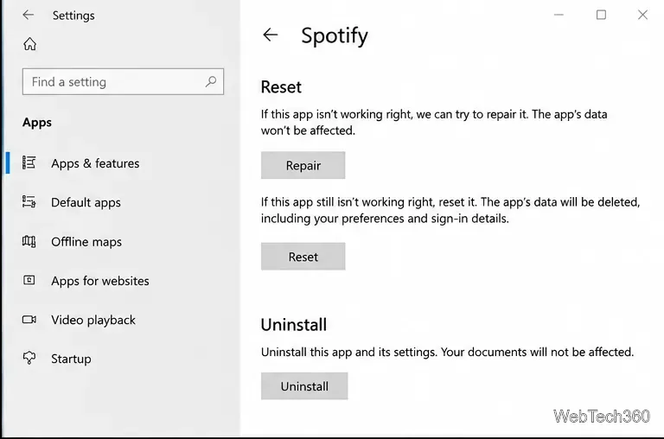Click the Offline maps icon
This screenshot has width=664, height=439.
click(x=29, y=241)
